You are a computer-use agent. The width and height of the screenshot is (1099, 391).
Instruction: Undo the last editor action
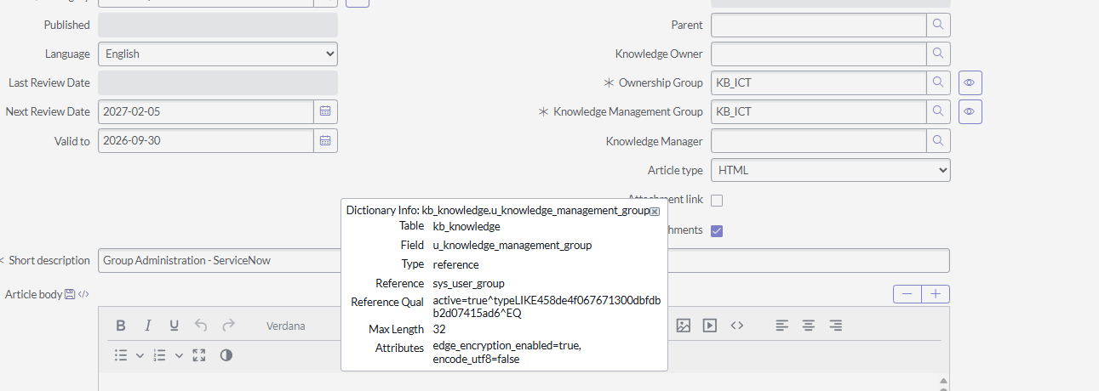[x=201, y=326]
